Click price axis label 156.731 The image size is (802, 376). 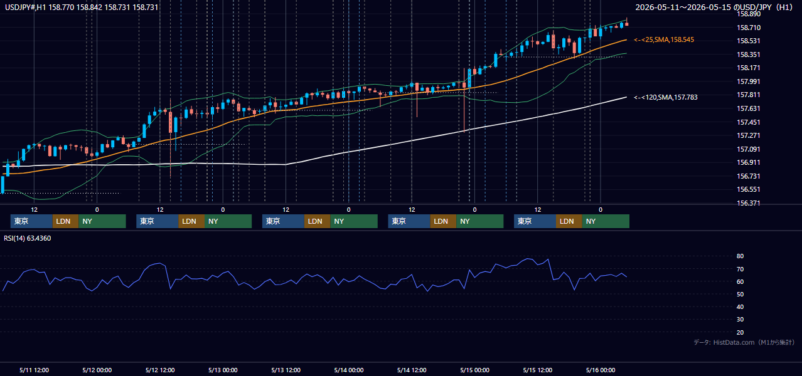click(749, 176)
